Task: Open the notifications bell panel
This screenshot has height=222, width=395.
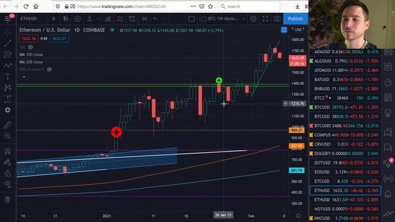Action: coord(388,194)
